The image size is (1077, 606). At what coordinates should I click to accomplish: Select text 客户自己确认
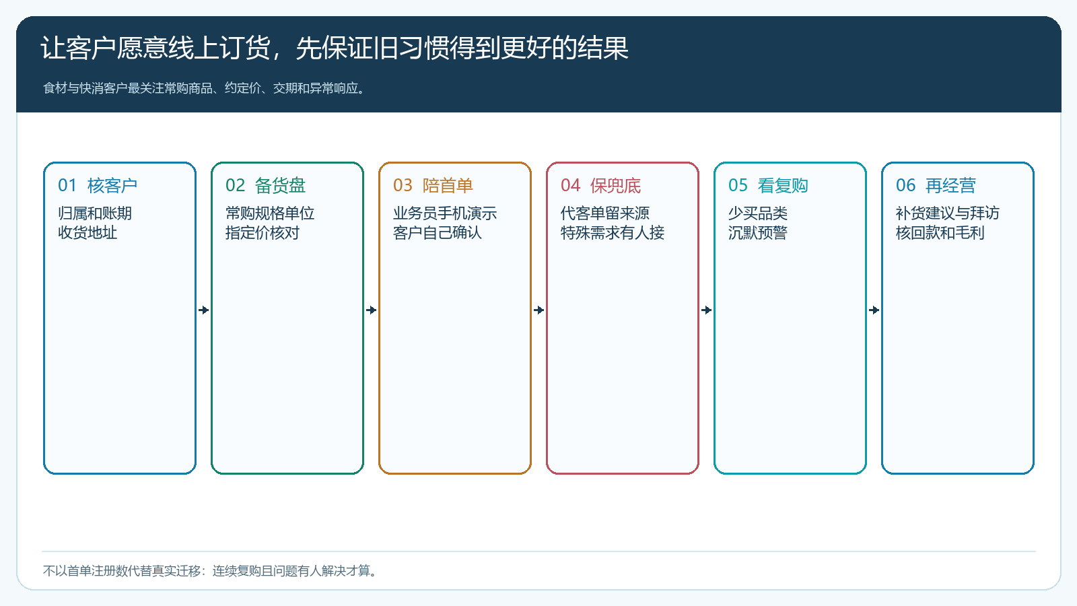pos(438,232)
